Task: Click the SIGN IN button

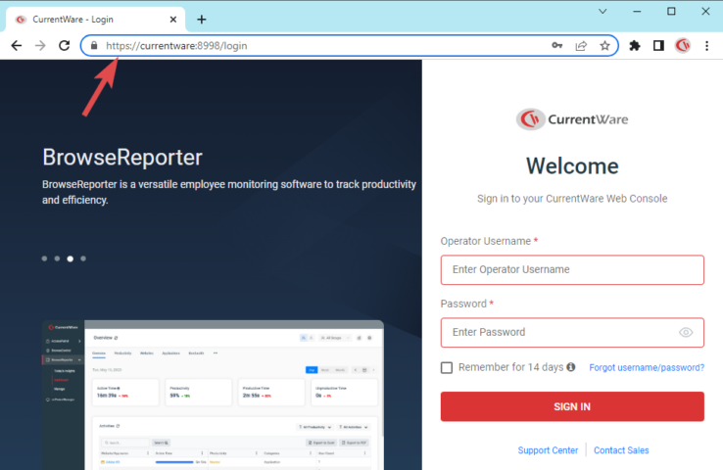Action: point(572,406)
